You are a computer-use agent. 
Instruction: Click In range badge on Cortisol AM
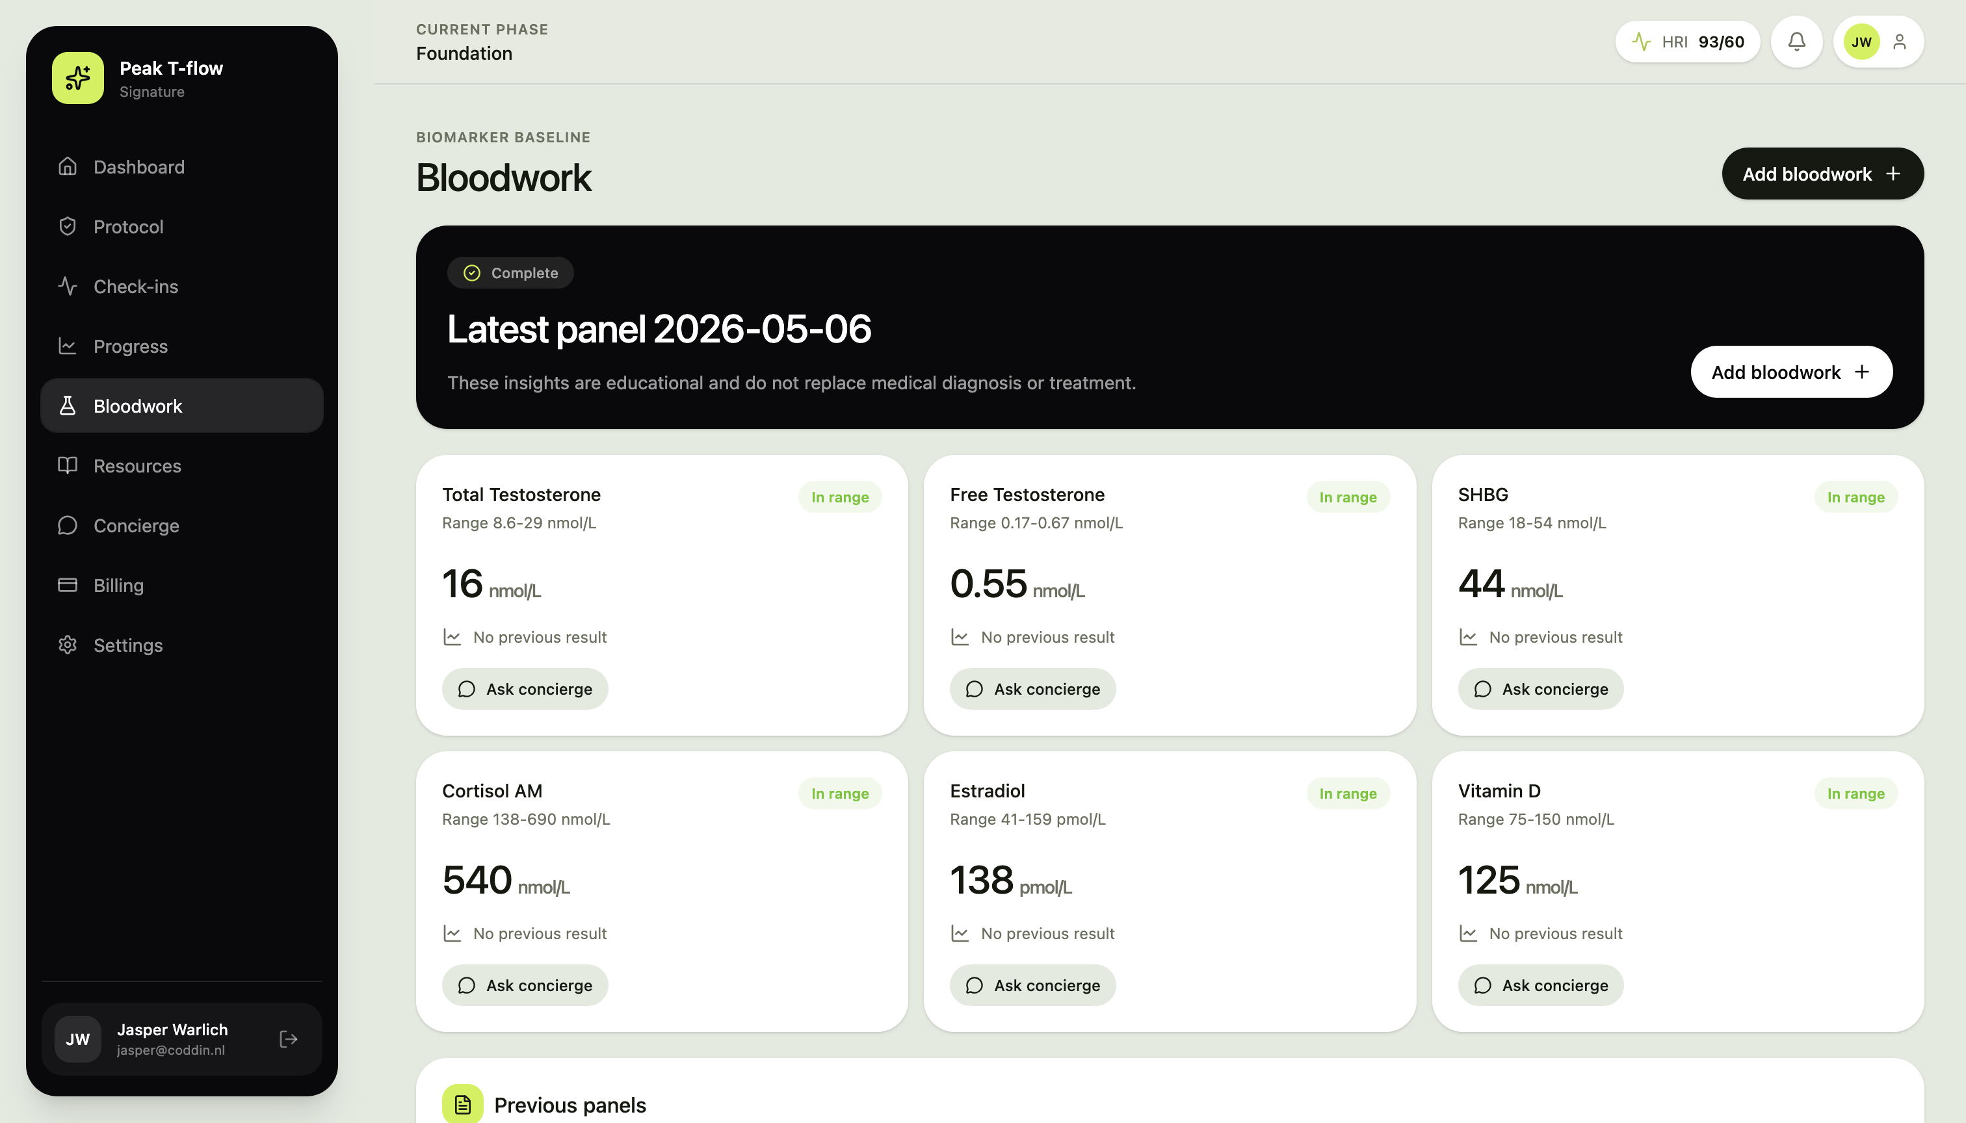pyautogui.click(x=840, y=794)
